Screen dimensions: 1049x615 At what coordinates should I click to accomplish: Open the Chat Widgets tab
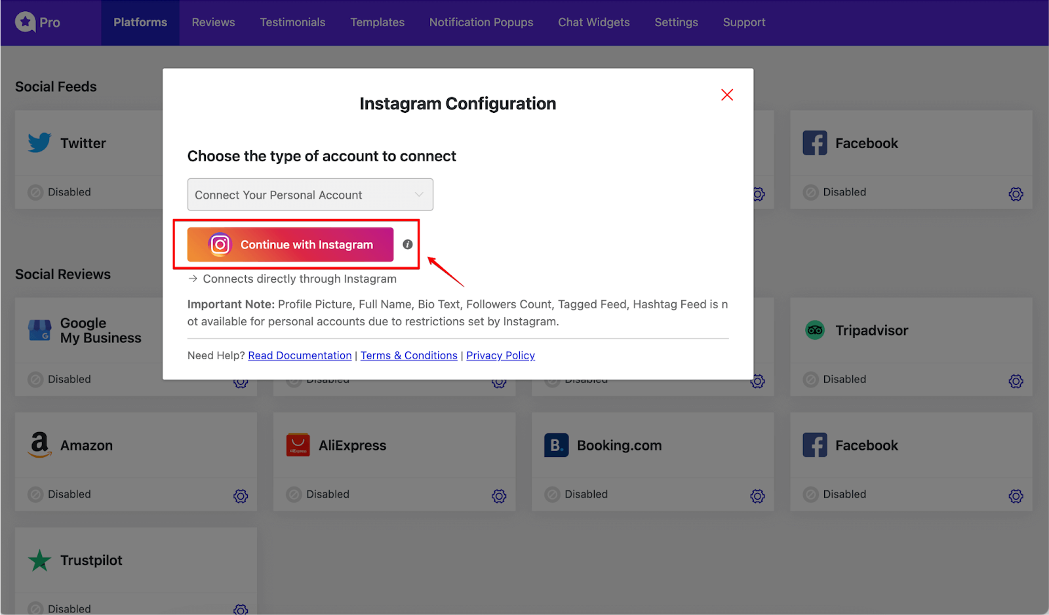tap(594, 22)
